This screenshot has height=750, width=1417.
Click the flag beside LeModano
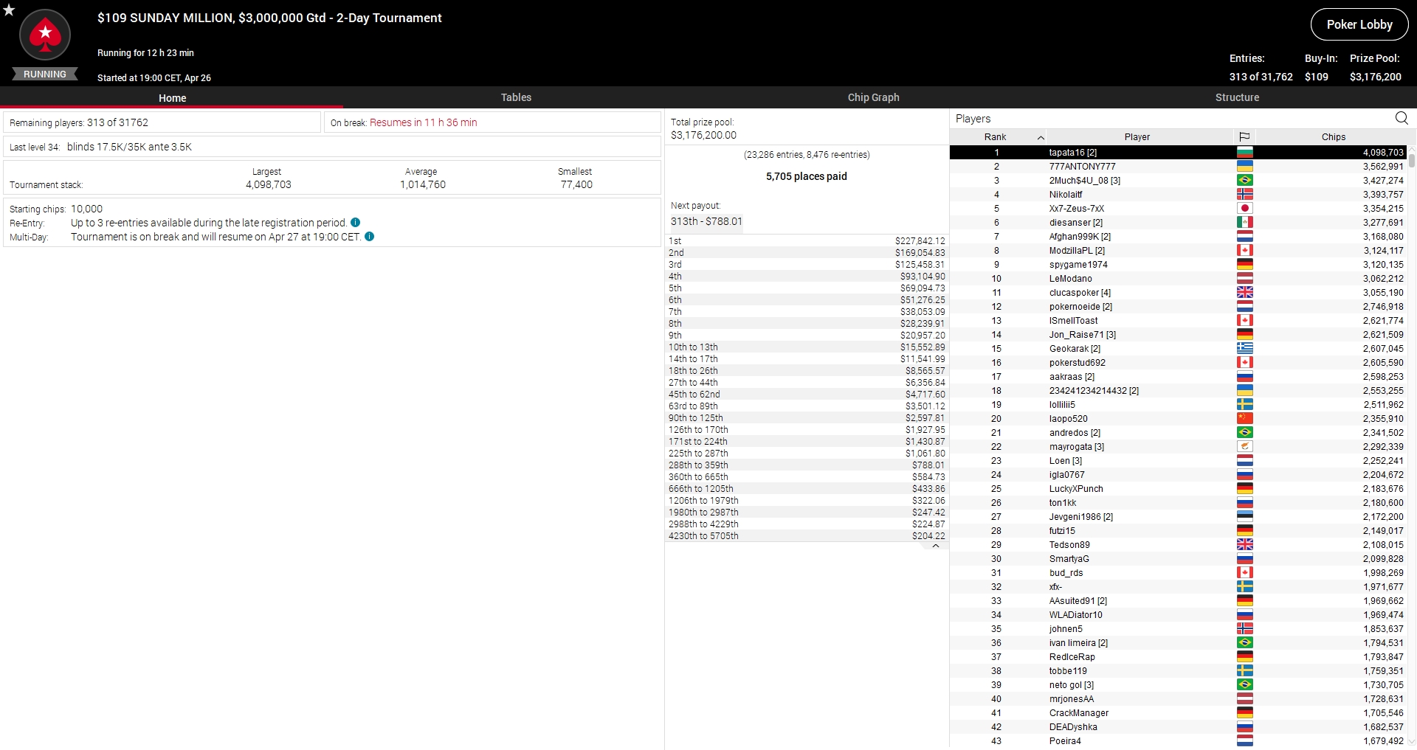[x=1245, y=279]
